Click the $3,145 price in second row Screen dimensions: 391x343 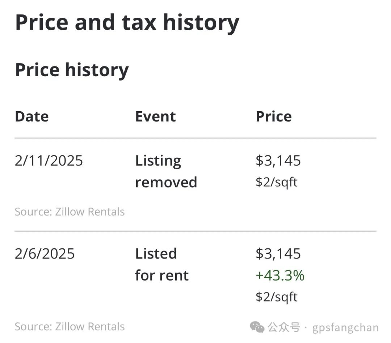tap(278, 254)
